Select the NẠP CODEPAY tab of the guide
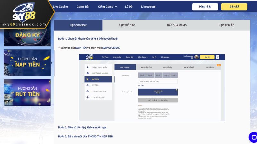257x144 pixels. tap(78, 25)
